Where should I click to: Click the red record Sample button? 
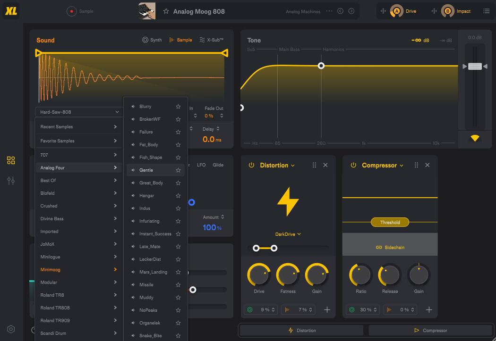pyautogui.click(x=71, y=11)
